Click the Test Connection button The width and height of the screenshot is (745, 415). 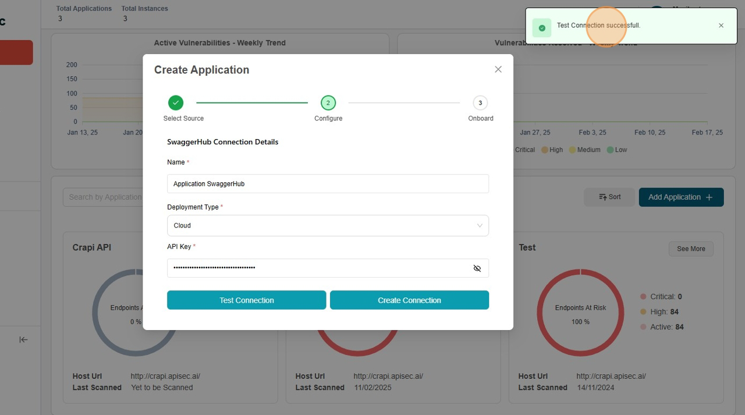click(246, 300)
